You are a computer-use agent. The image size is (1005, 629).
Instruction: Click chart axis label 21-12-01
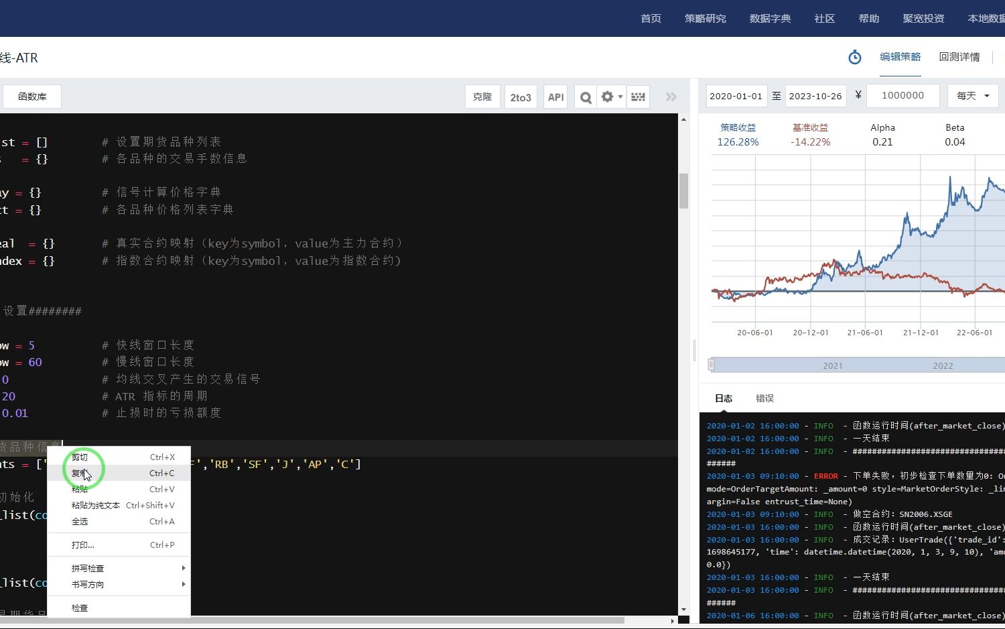click(x=921, y=333)
